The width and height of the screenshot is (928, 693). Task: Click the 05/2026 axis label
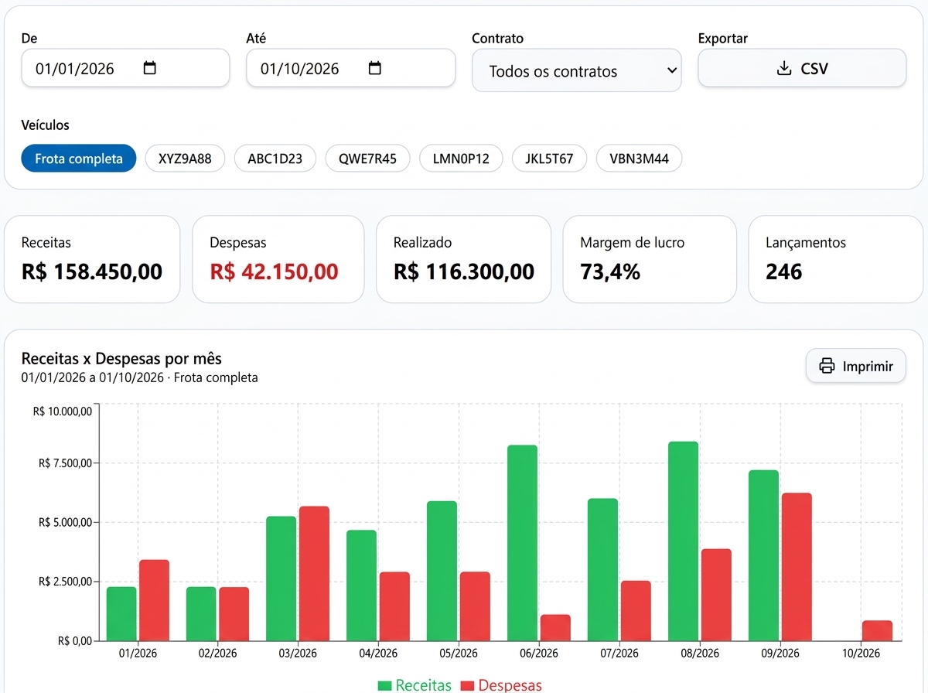pos(459,654)
